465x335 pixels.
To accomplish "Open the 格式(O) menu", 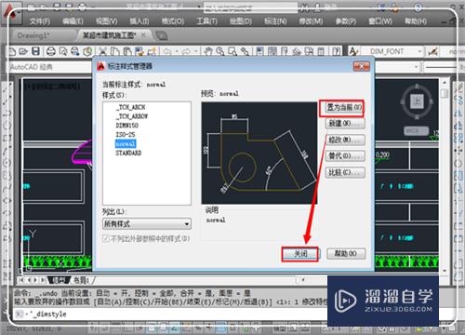I will pyautogui.click(x=173, y=21).
